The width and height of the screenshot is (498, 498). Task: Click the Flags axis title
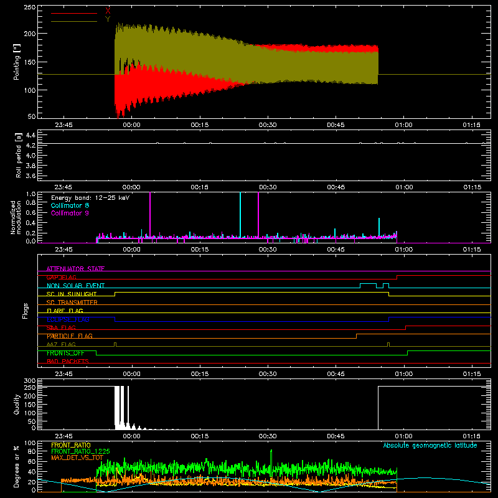pyautogui.click(x=26, y=311)
